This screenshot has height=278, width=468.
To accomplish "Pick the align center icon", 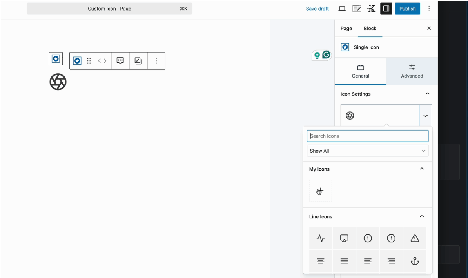I will [321, 261].
